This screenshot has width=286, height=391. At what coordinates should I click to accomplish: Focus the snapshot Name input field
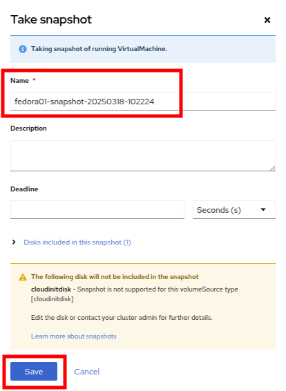pos(143,102)
